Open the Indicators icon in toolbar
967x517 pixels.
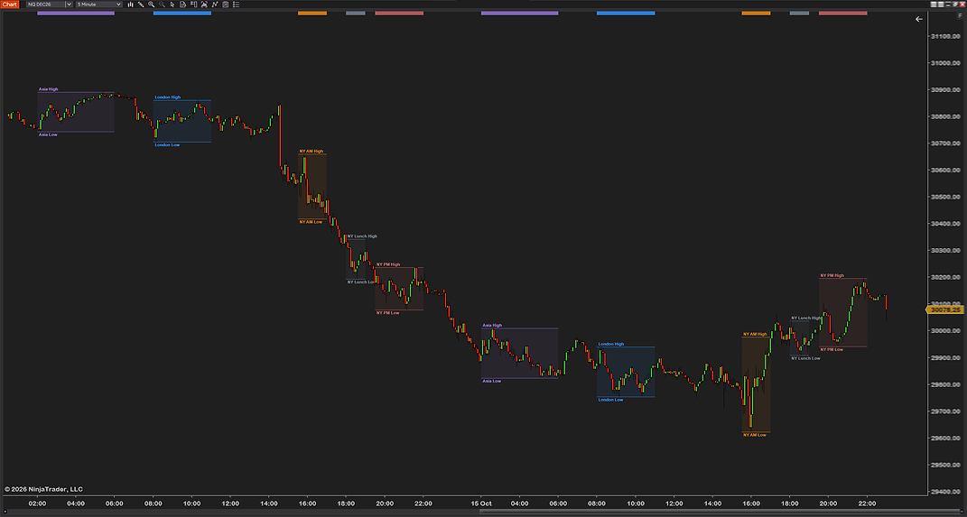(203, 5)
